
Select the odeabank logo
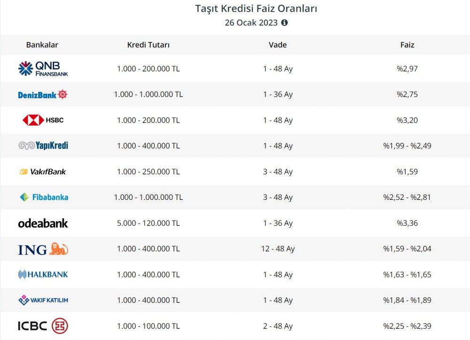coord(43,223)
